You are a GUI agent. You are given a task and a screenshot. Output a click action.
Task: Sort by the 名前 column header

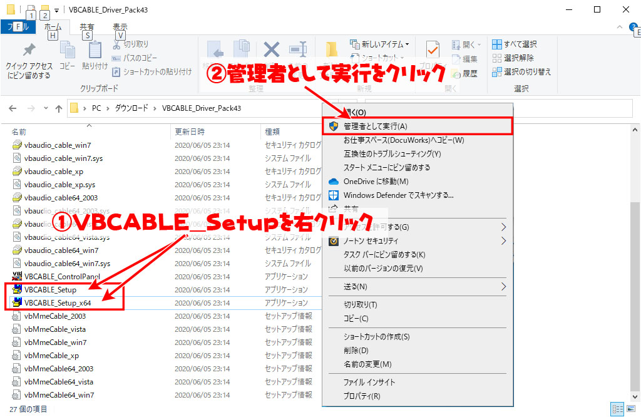coord(19,131)
